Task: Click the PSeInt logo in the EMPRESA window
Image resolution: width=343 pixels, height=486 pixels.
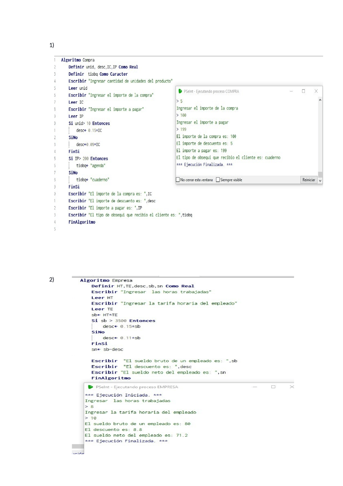Action: click(91, 387)
